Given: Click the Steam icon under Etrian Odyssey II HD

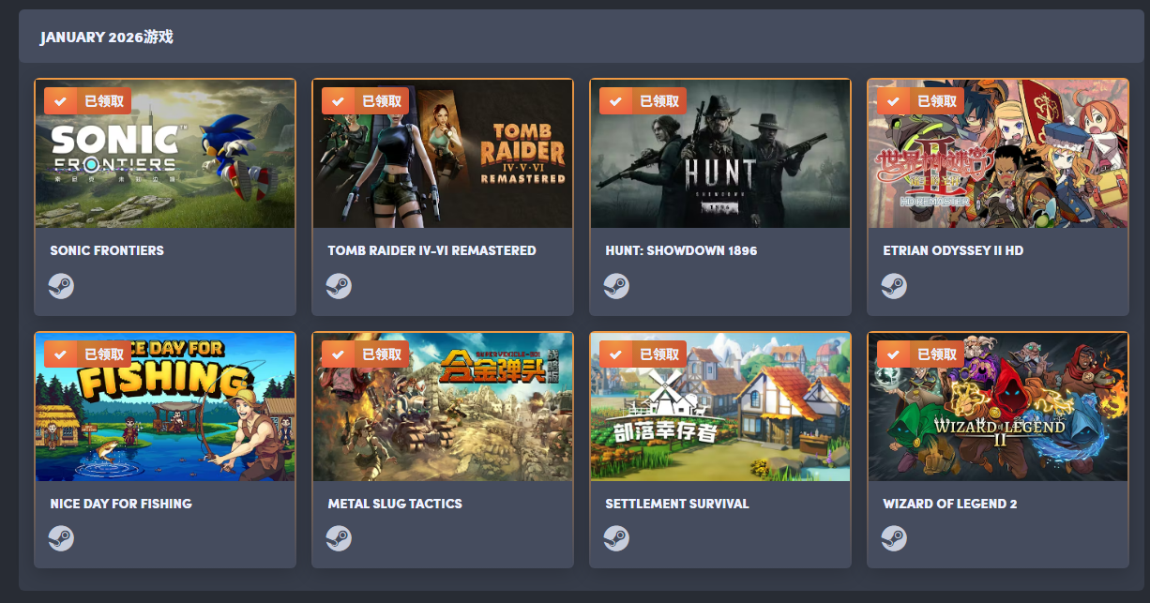Looking at the screenshot, I should click(894, 286).
